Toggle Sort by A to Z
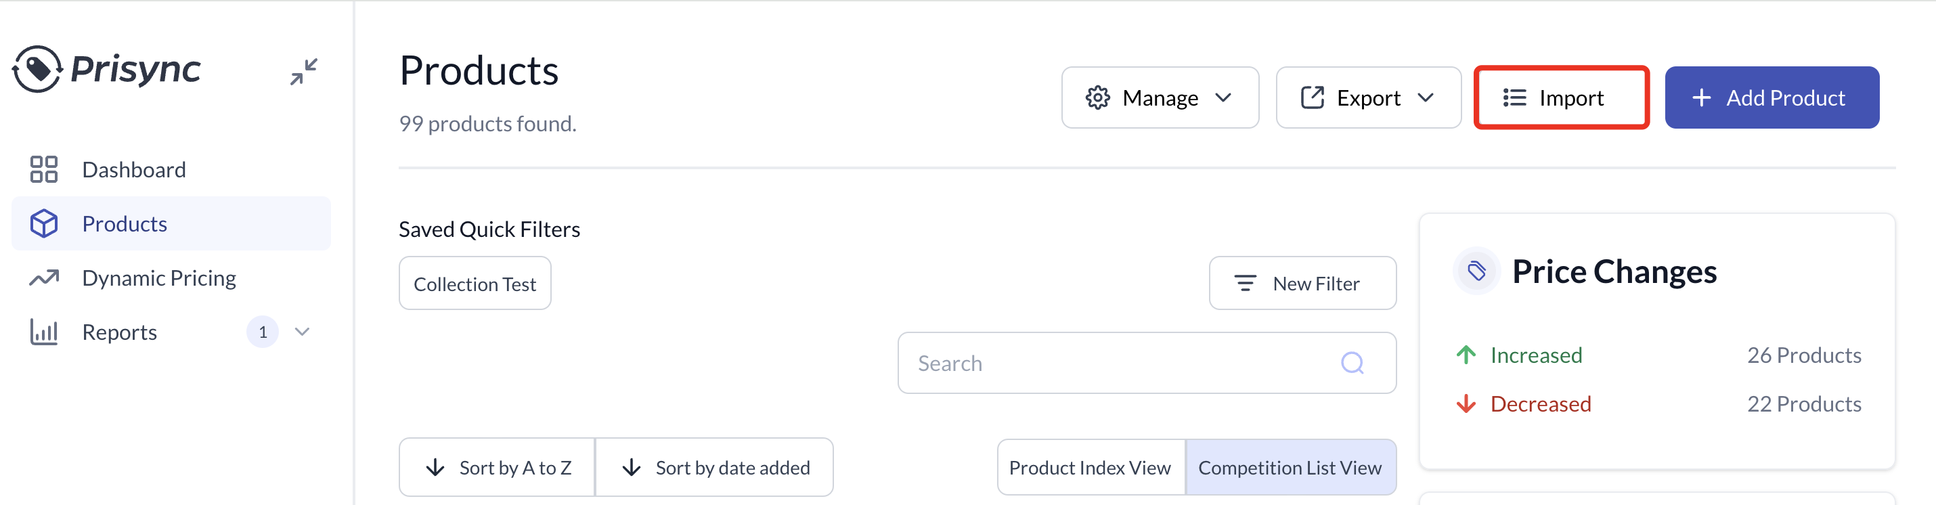1936x505 pixels. tap(497, 467)
